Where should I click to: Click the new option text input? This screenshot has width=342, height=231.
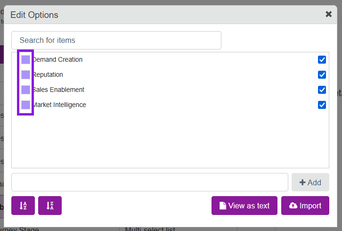(149, 182)
